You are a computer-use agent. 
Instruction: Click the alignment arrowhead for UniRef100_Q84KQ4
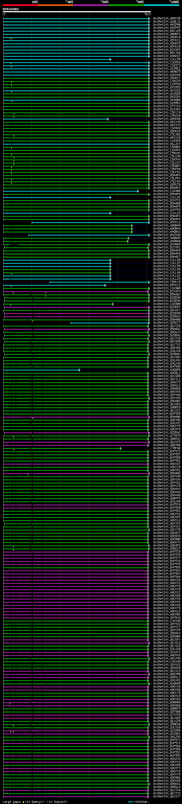click(x=108, y=119)
